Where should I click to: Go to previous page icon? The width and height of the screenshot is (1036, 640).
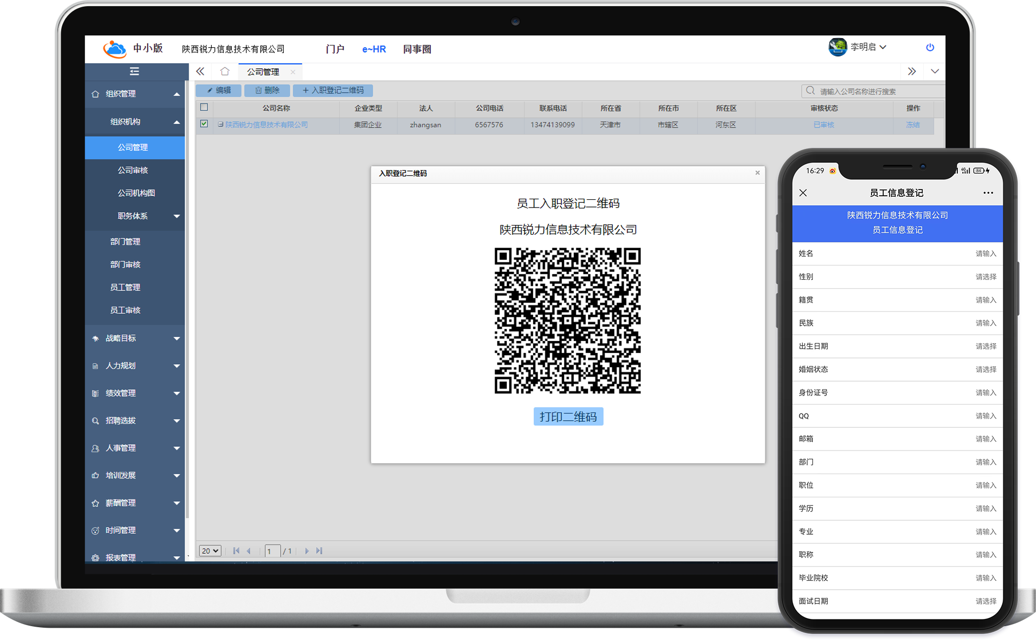[249, 551]
